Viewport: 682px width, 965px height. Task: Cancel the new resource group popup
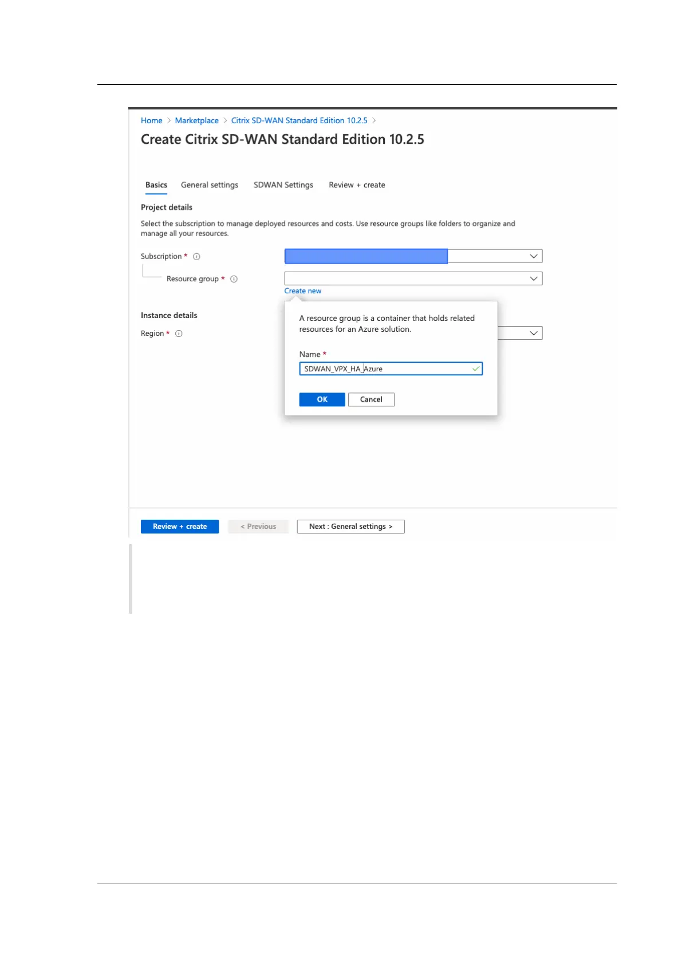tap(371, 399)
